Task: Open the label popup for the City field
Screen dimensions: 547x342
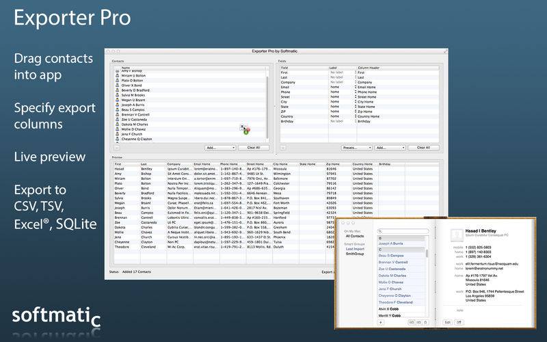Action: click(343, 101)
